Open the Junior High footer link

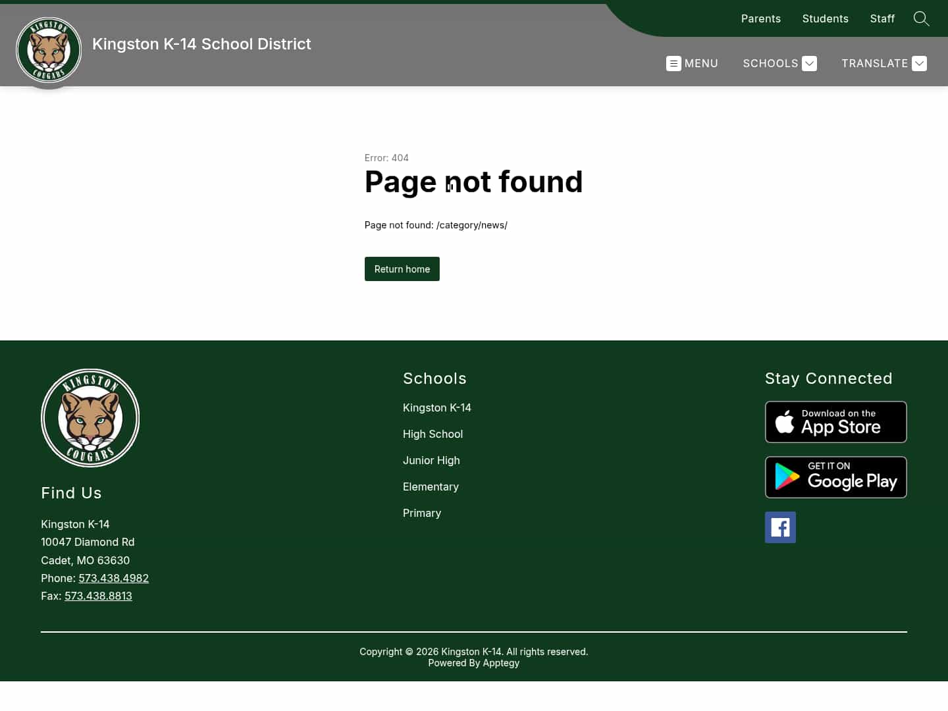(x=431, y=460)
